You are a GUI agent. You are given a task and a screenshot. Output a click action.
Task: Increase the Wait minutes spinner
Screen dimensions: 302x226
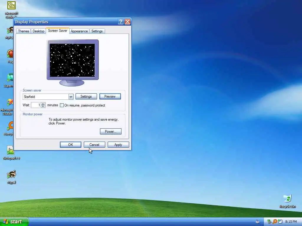point(43,104)
